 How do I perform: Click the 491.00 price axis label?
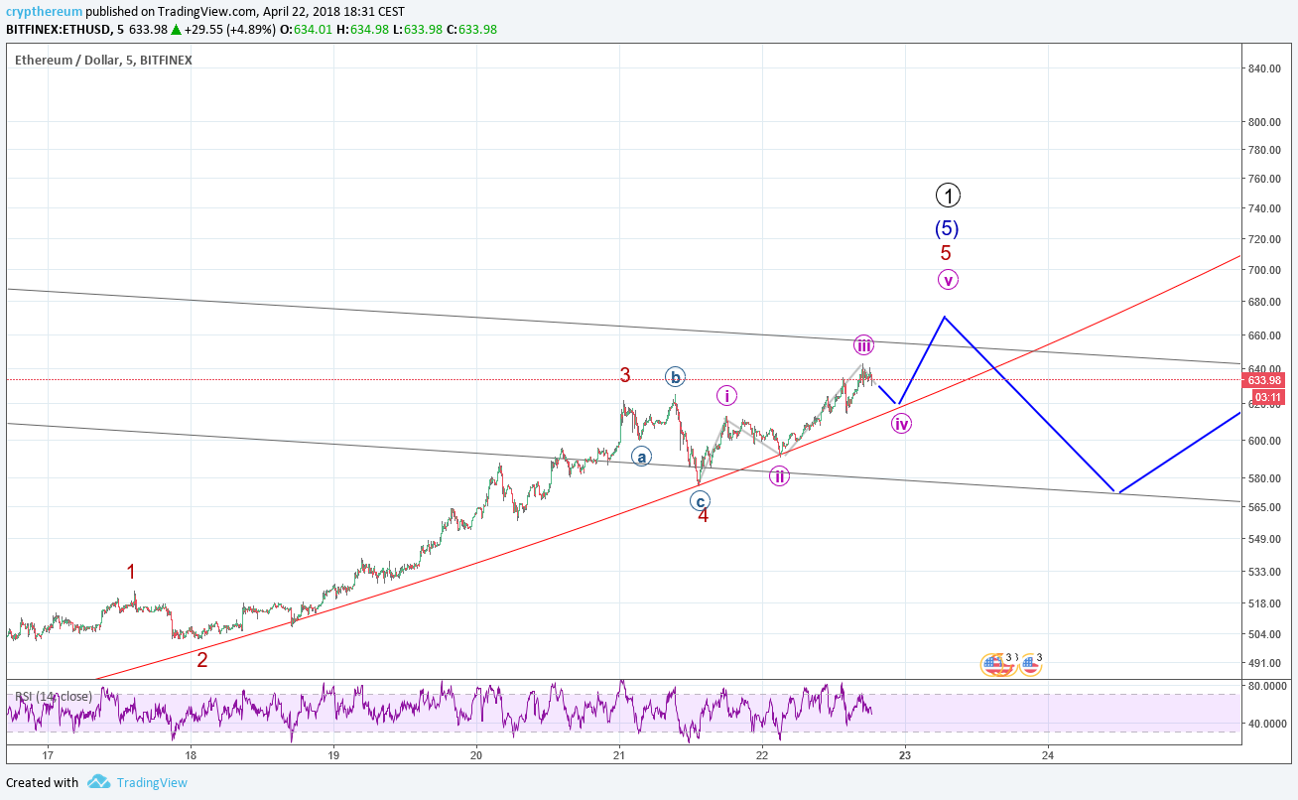pyautogui.click(x=1263, y=663)
